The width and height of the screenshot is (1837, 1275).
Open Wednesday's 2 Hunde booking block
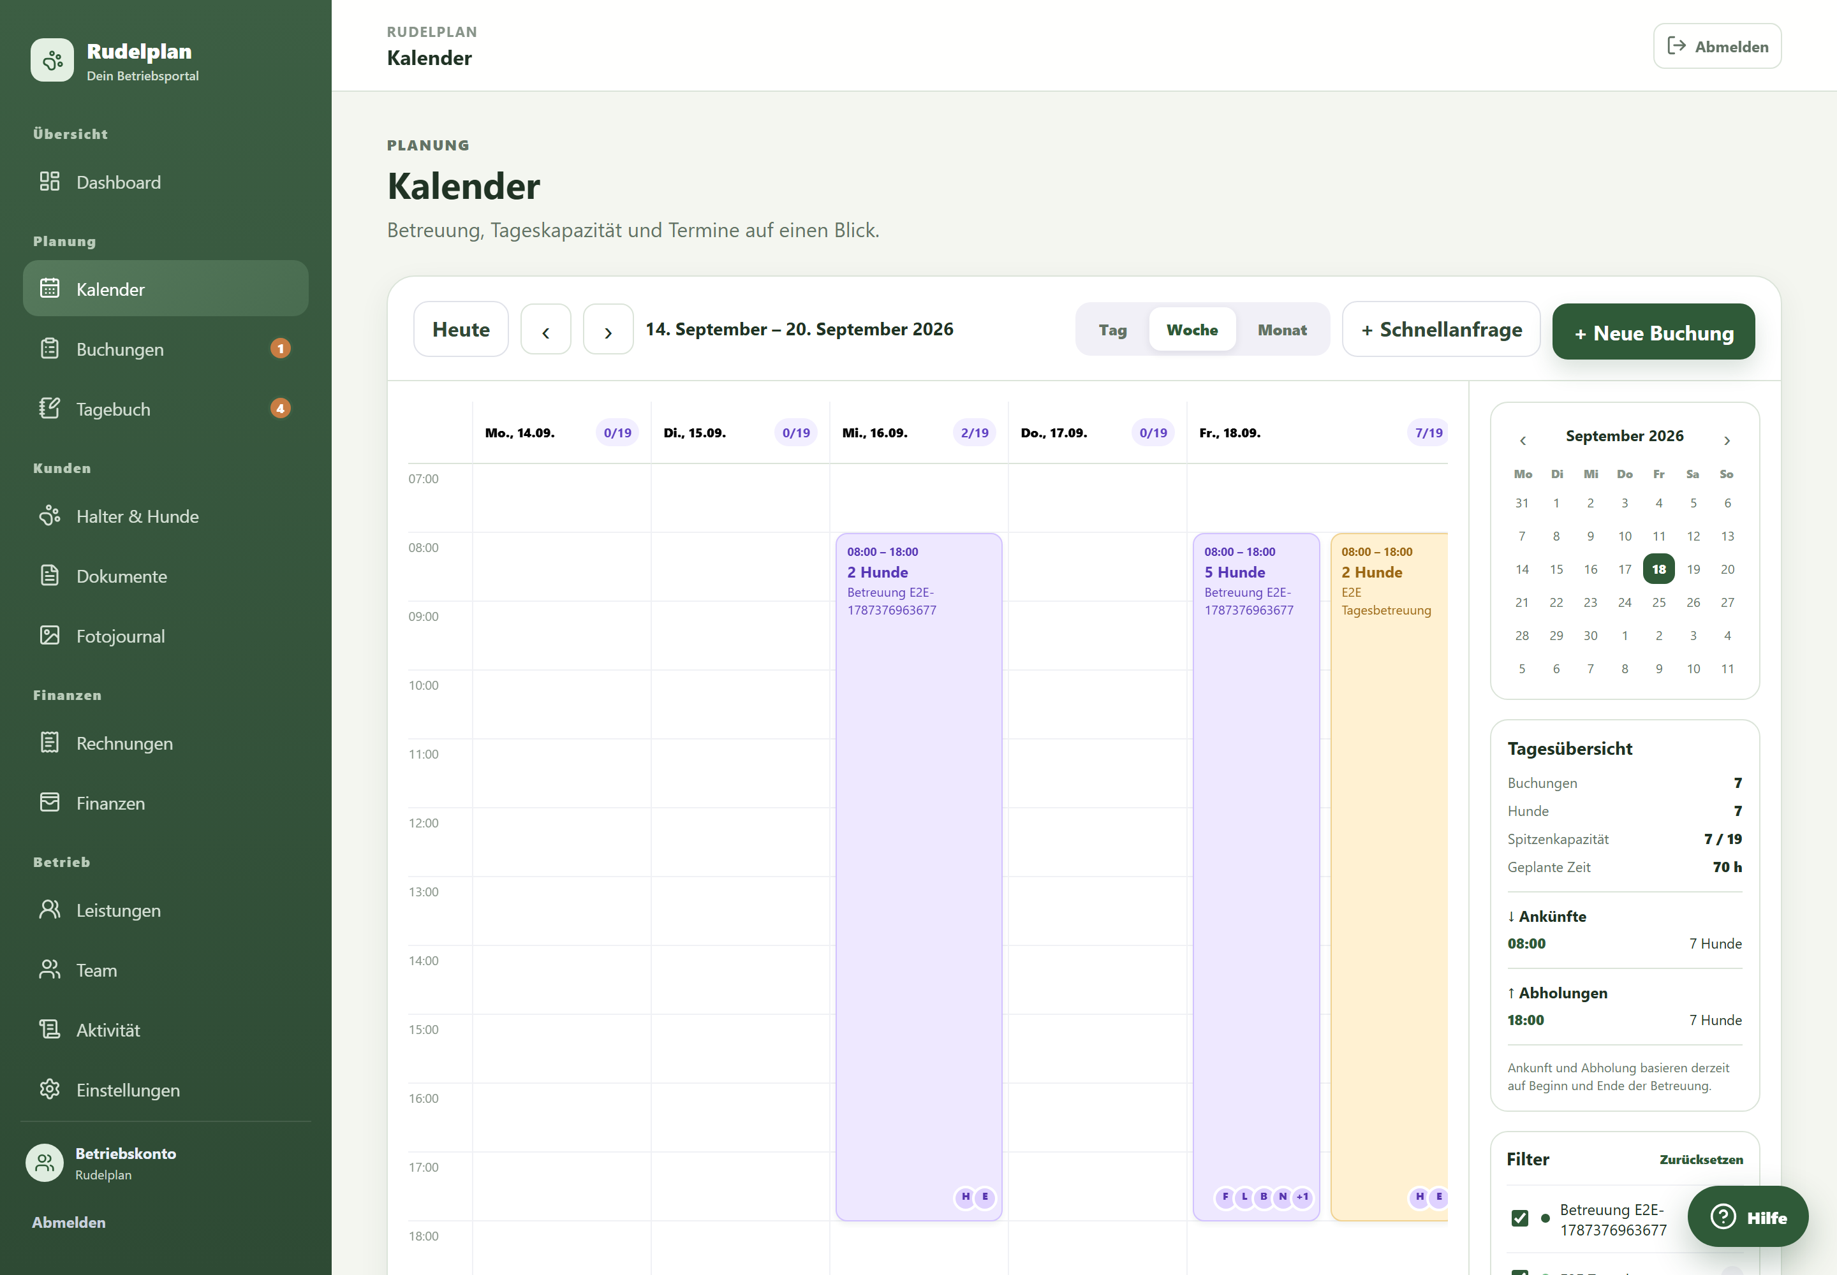point(918,877)
